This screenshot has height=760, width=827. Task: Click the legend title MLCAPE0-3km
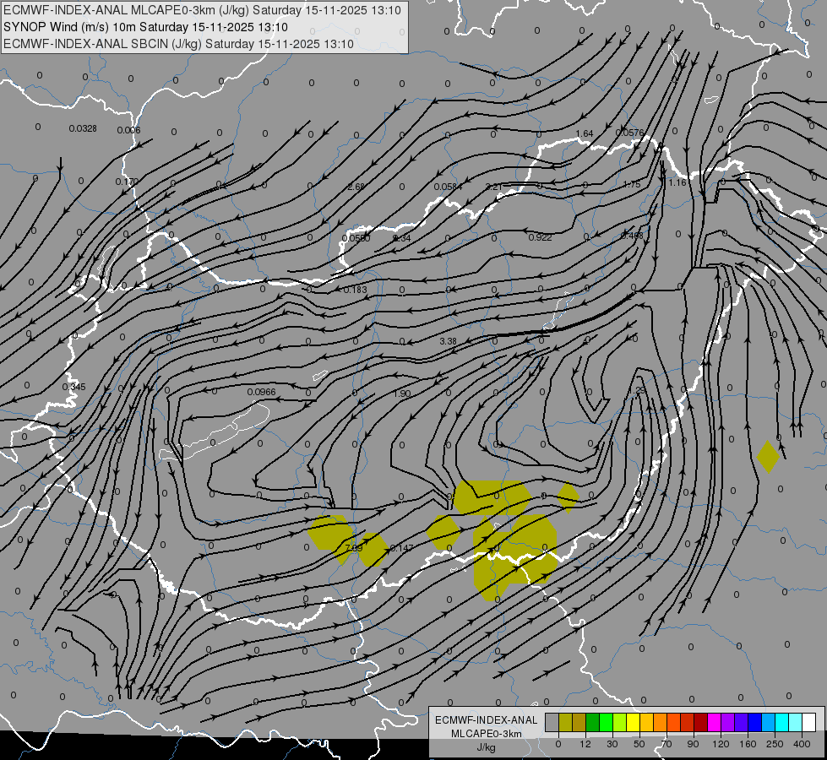487,734
